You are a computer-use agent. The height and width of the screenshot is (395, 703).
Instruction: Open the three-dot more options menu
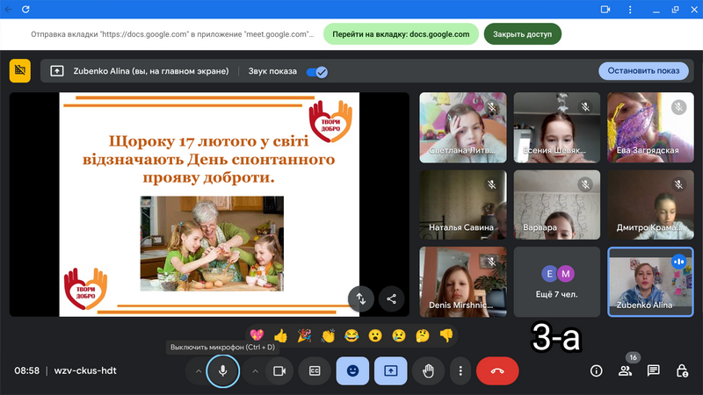[x=460, y=370]
